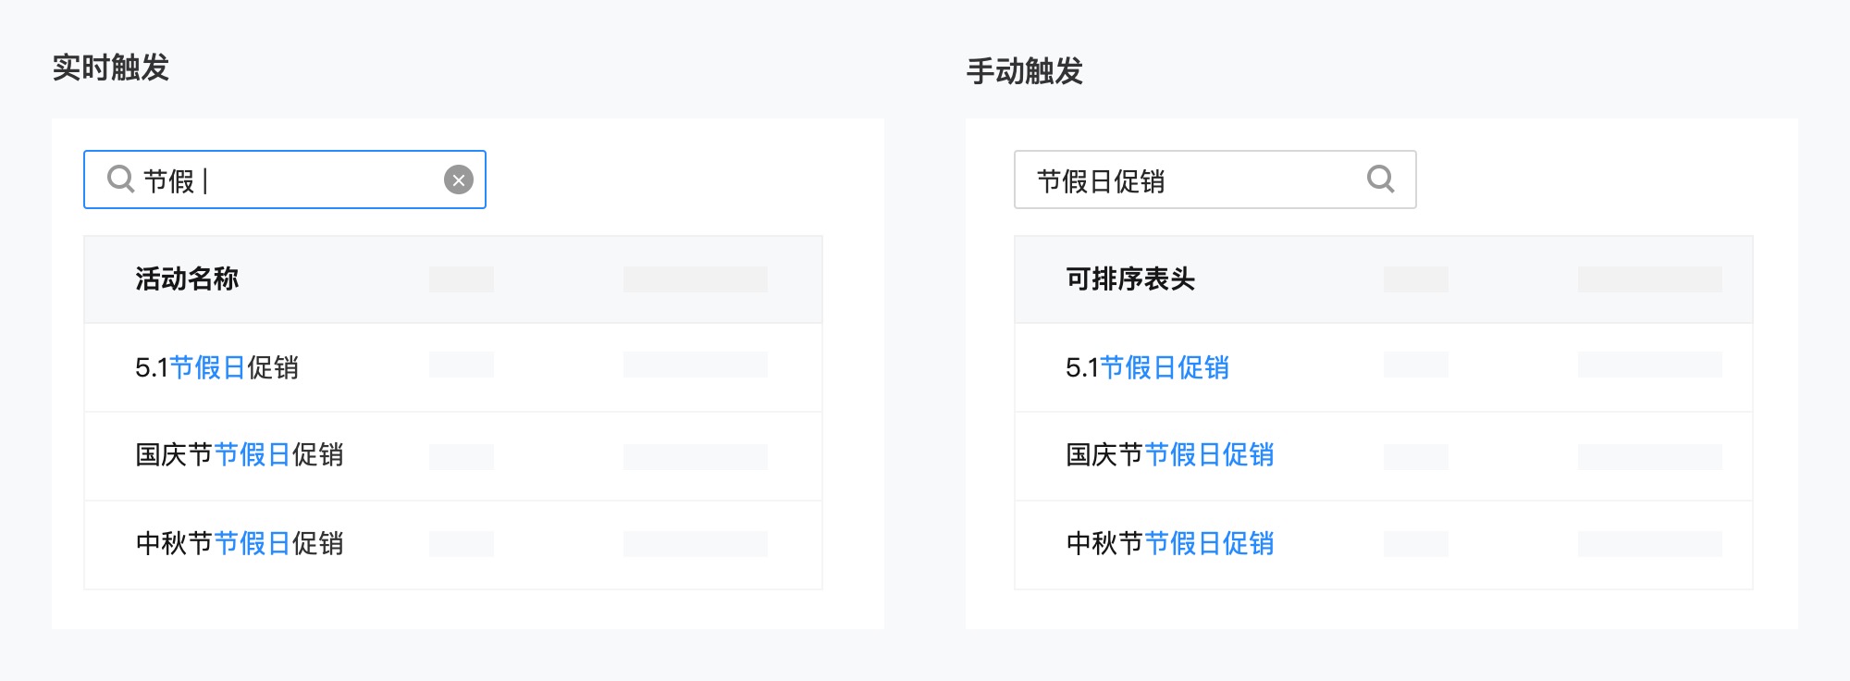Click the 手动触发 section heading

click(1024, 71)
